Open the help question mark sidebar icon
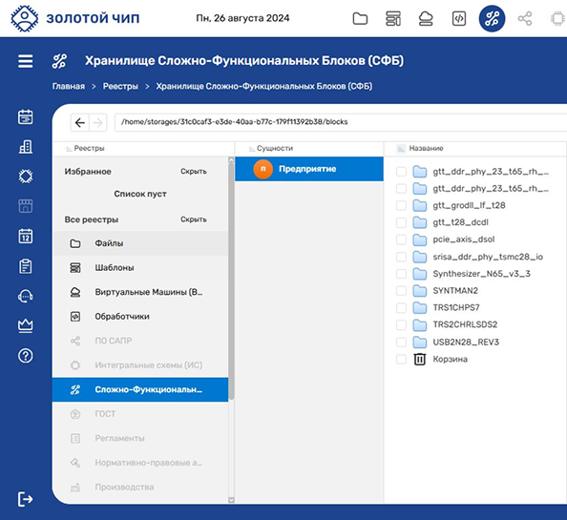This screenshot has width=567, height=520. pyautogui.click(x=26, y=356)
